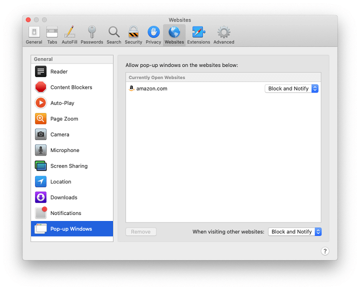Go to Privacy preferences hand icon
This screenshot has width=360, height=290.
click(x=153, y=34)
